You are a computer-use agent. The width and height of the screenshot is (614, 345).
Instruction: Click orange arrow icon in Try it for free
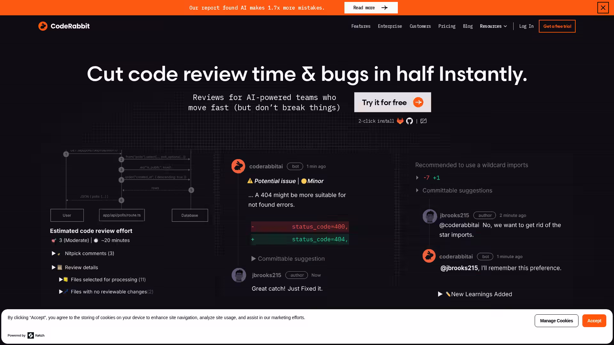[x=418, y=102]
